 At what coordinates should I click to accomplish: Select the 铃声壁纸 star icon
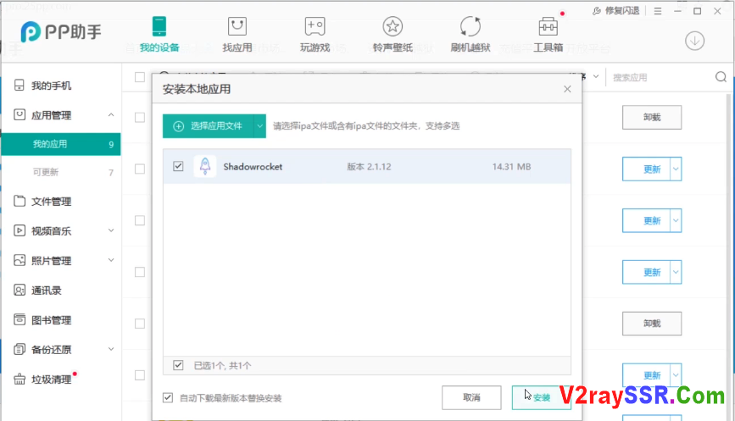coord(392,26)
